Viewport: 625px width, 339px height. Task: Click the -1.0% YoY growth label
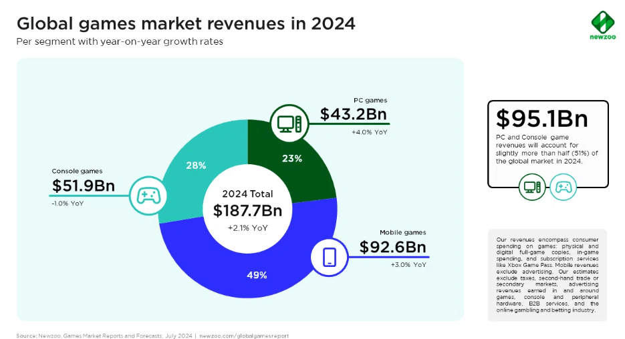click(68, 204)
